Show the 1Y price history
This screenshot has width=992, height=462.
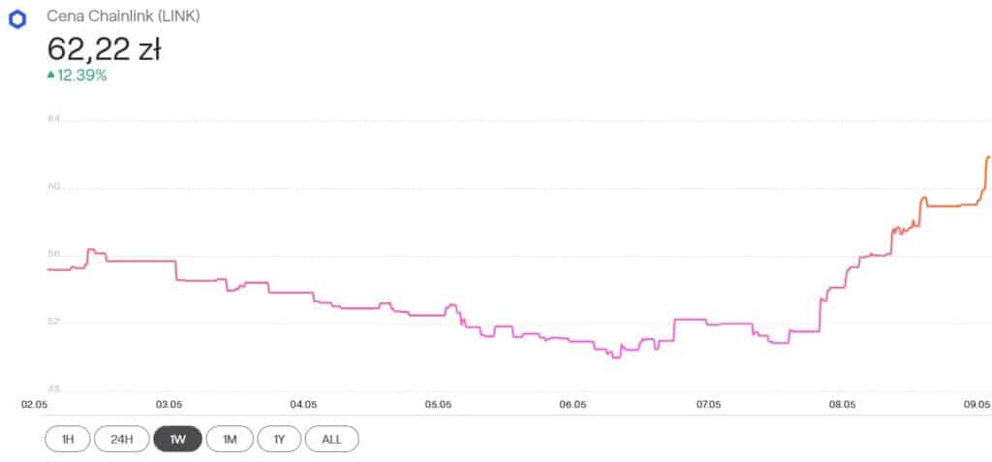pyautogui.click(x=279, y=439)
